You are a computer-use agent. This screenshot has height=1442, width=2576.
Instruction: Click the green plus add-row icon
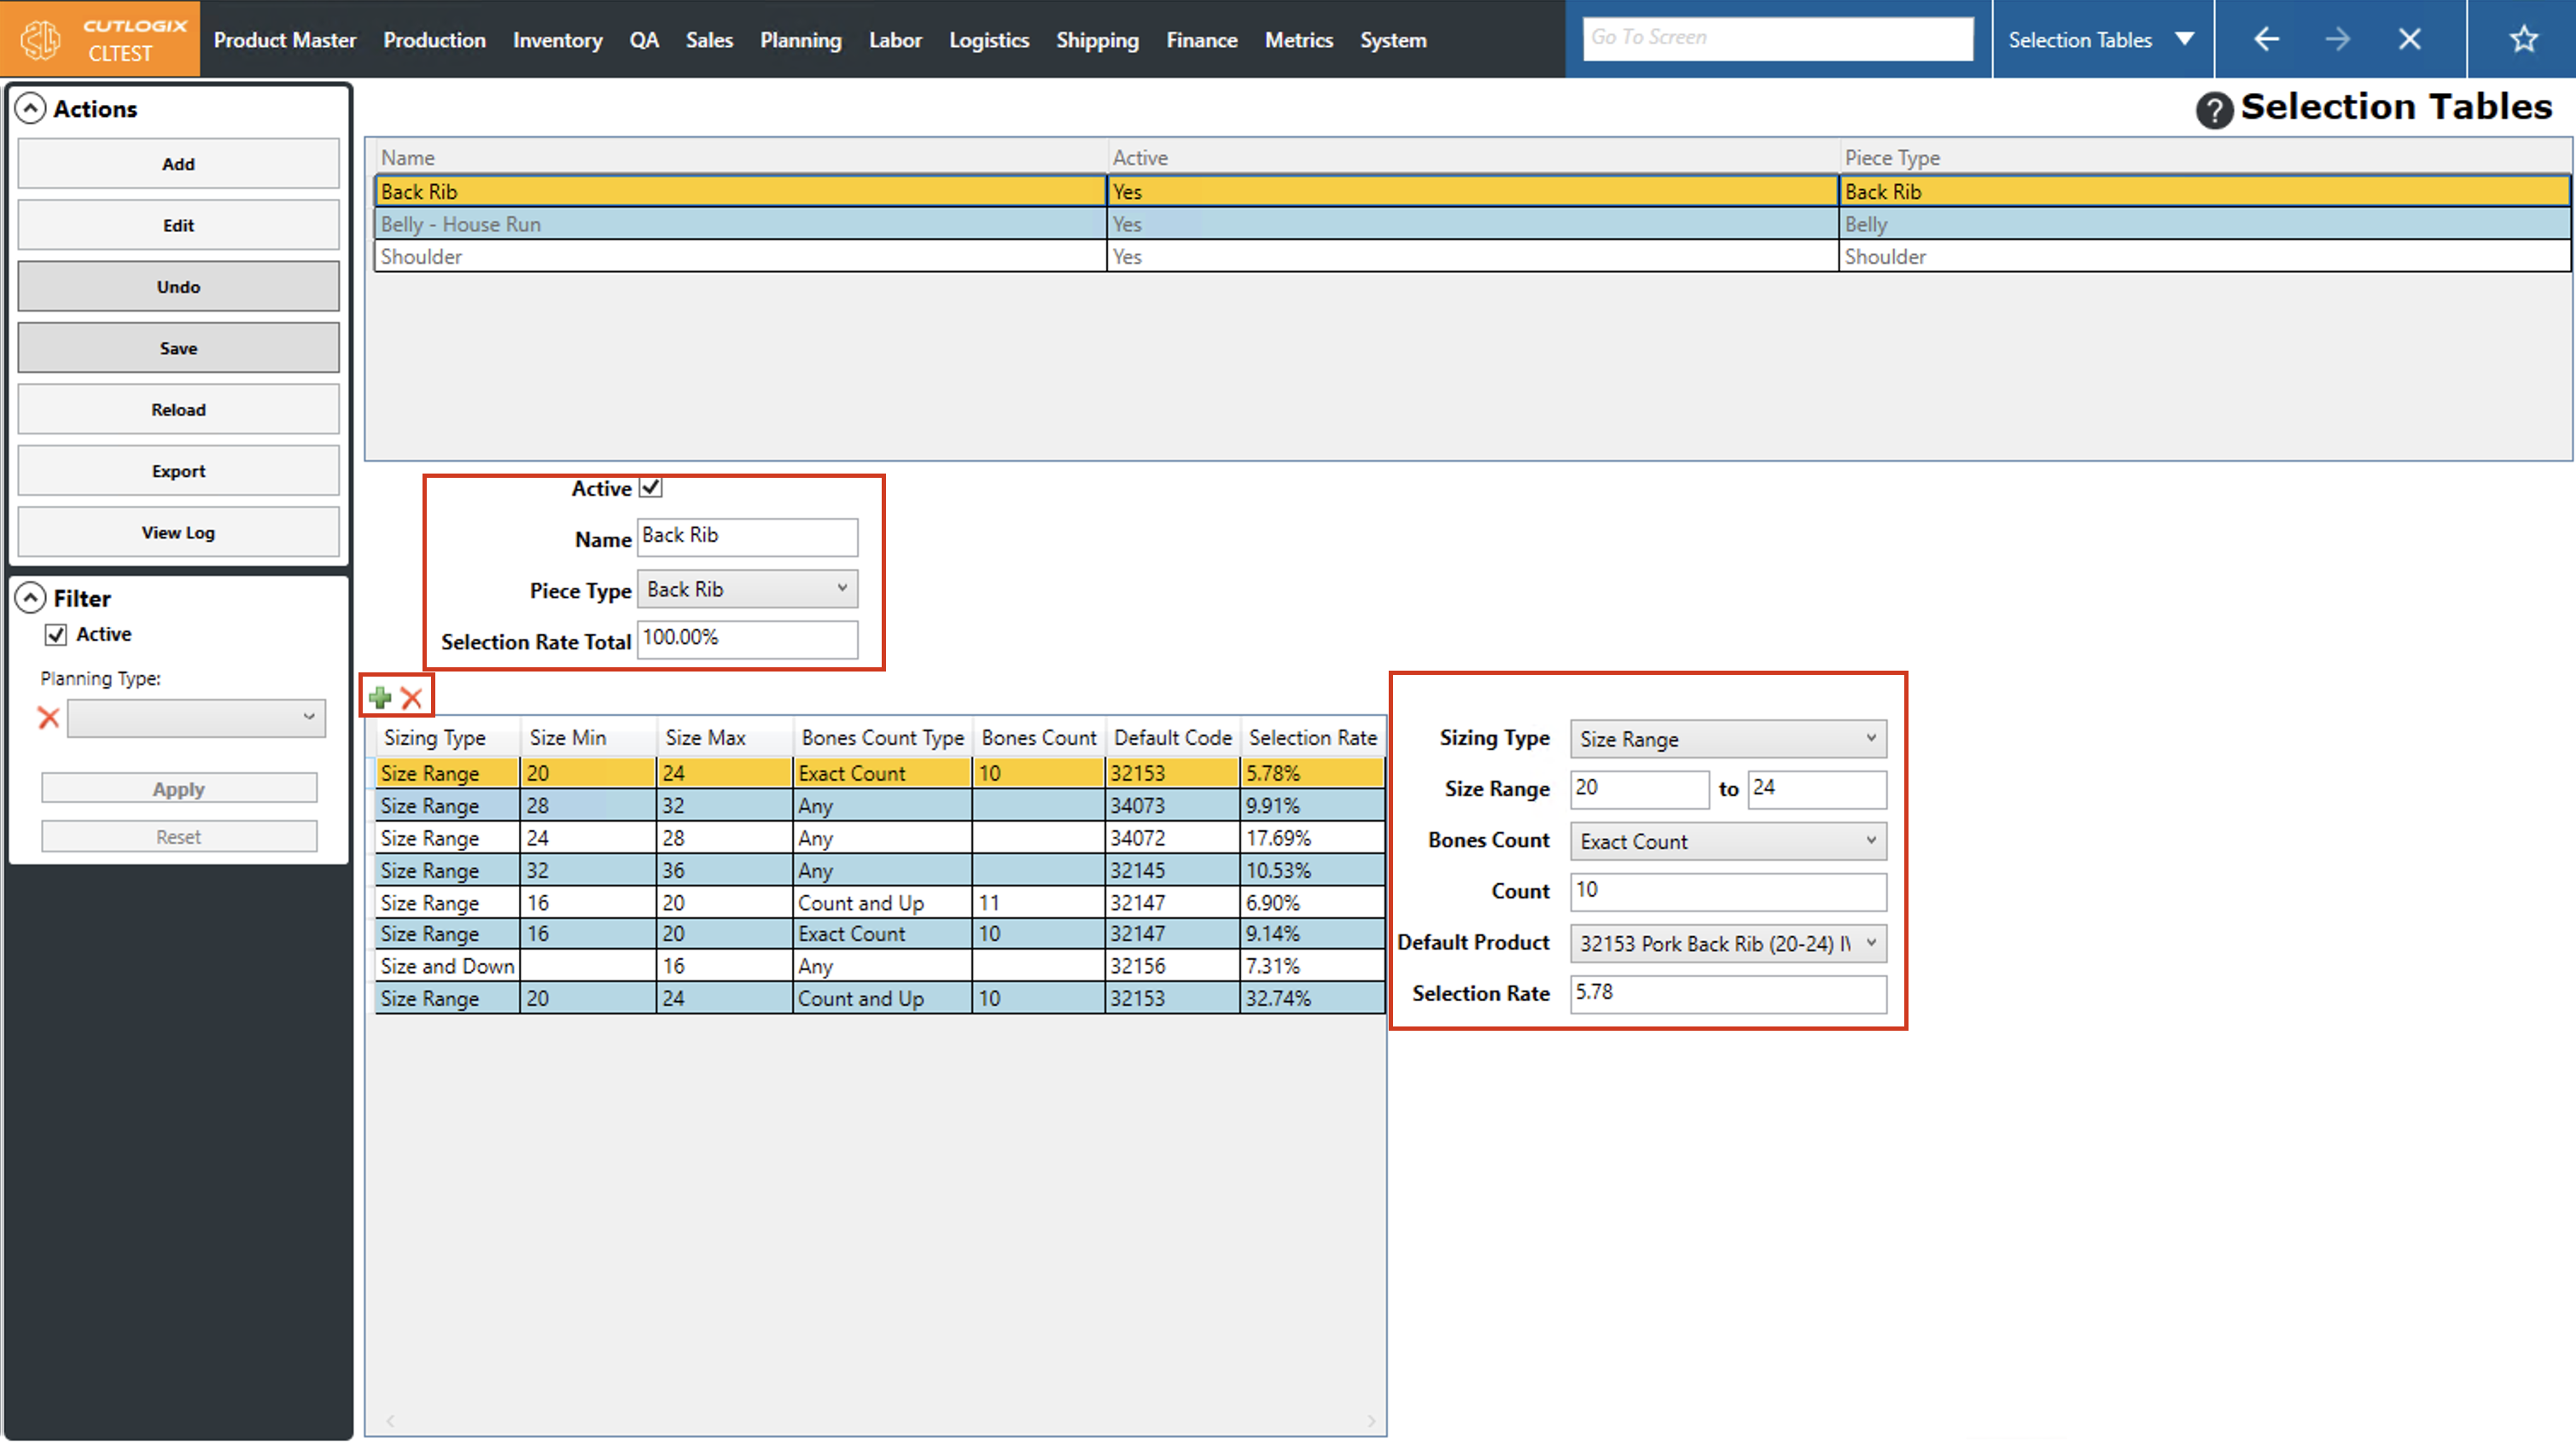coord(380,697)
